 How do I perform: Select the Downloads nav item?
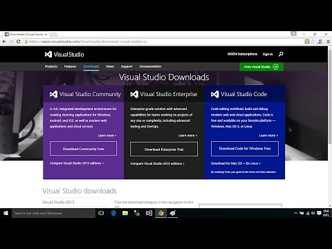click(x=91, y=66)
